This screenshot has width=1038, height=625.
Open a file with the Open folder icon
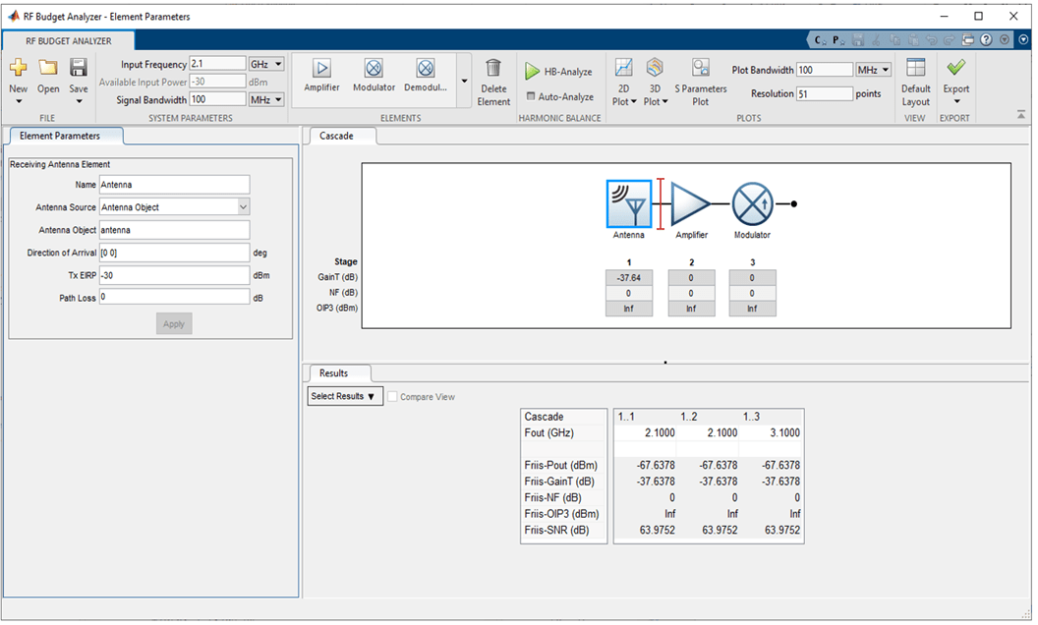[48, 68]
